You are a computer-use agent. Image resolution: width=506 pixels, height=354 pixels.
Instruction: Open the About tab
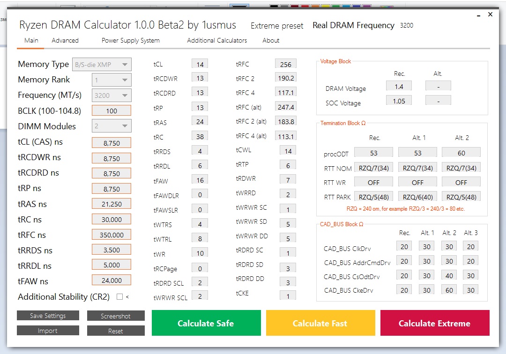[271, 40]
